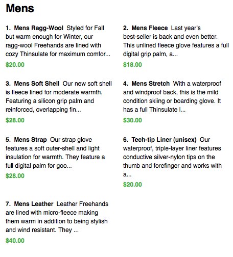
Task: Click the 'reinforced, overlapping fin...' description line
Action: (43, 110)
